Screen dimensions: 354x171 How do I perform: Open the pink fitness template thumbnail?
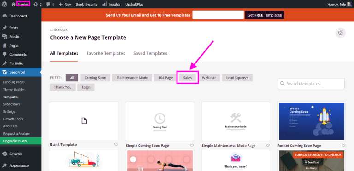[x=160, y=160]
